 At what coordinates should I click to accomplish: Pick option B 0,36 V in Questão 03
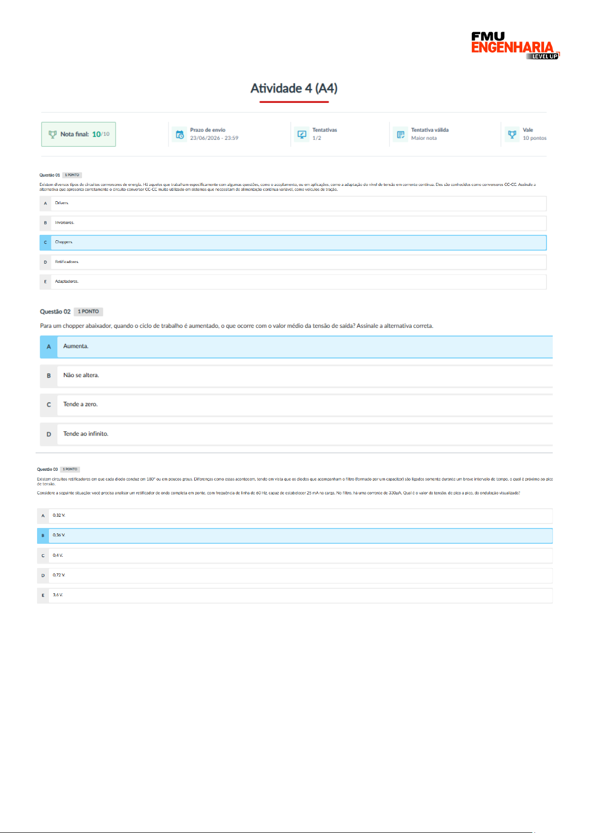295,535
